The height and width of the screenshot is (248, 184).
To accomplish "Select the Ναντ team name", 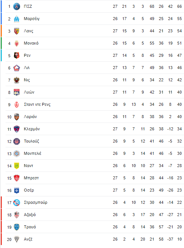I will point(29,166).
